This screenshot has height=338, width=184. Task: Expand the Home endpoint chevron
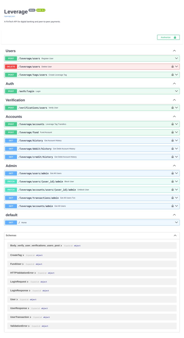pos(177,223)
